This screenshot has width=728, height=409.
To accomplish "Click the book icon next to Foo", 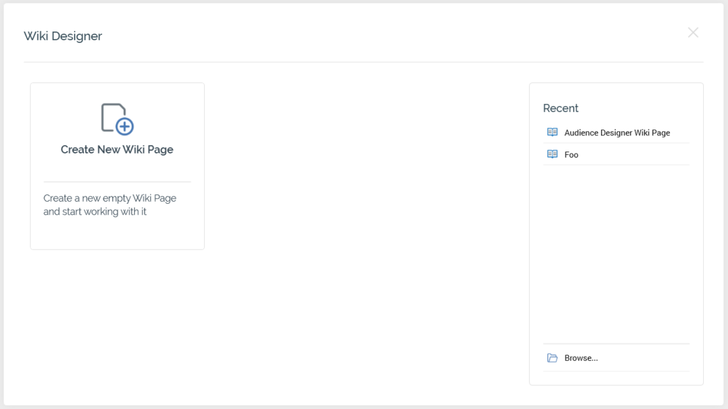I will [x=552, y=154].
